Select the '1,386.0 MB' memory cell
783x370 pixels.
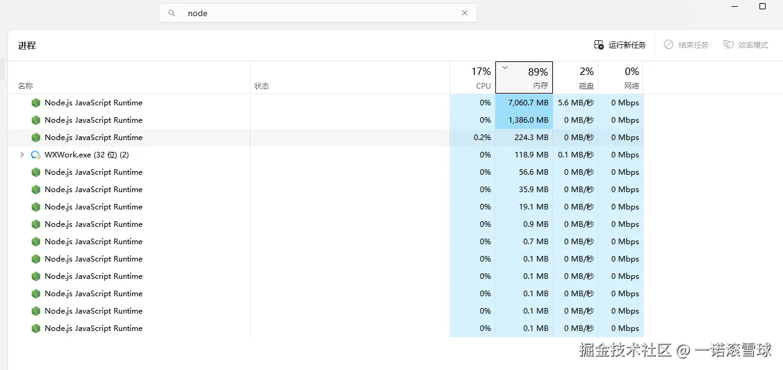tap(524, 120)
